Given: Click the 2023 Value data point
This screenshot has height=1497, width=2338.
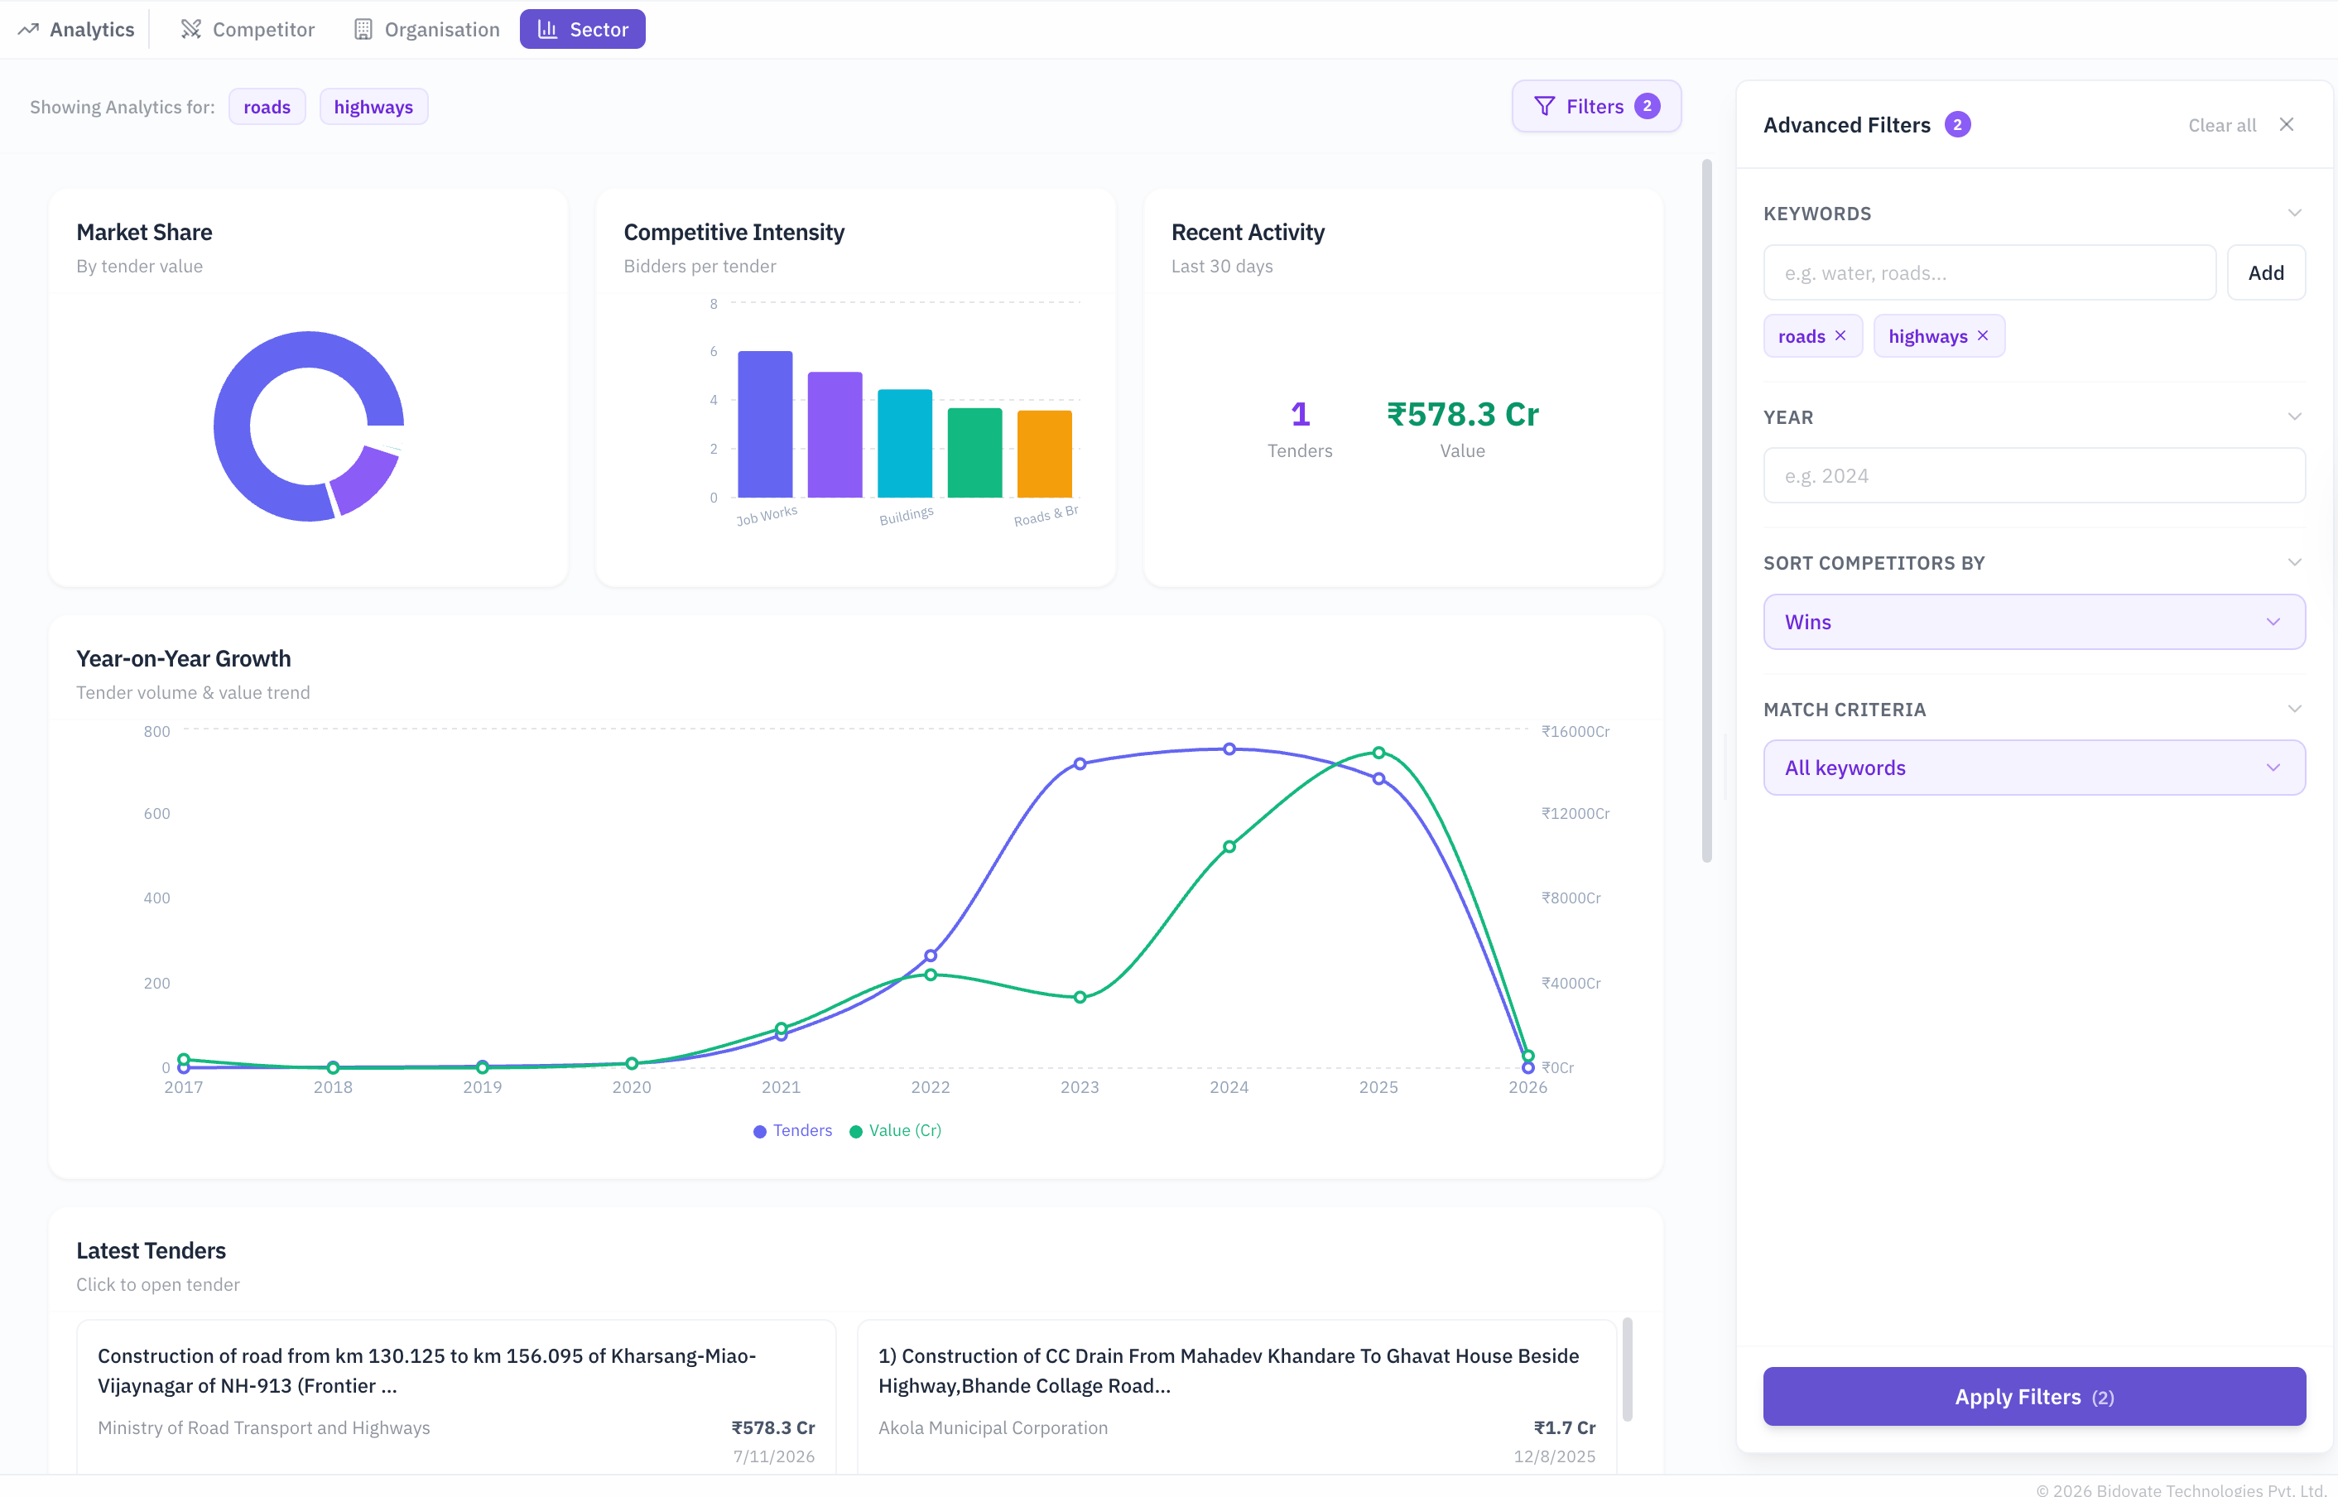Looking at the screenshot, I should point(1080,998).
